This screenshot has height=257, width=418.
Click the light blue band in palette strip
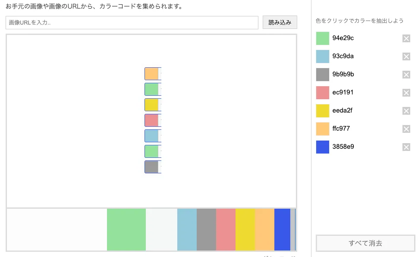187,229
